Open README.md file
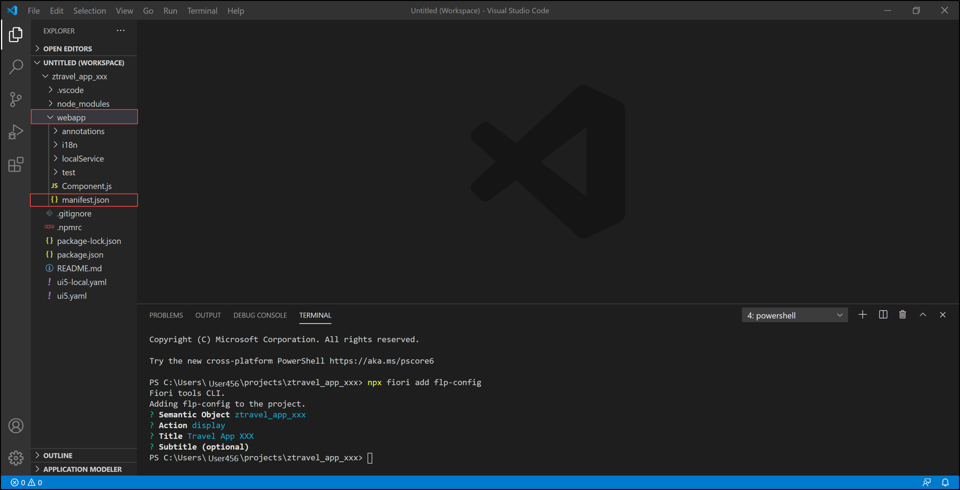The image size is (960, 490). coord(84,268)
